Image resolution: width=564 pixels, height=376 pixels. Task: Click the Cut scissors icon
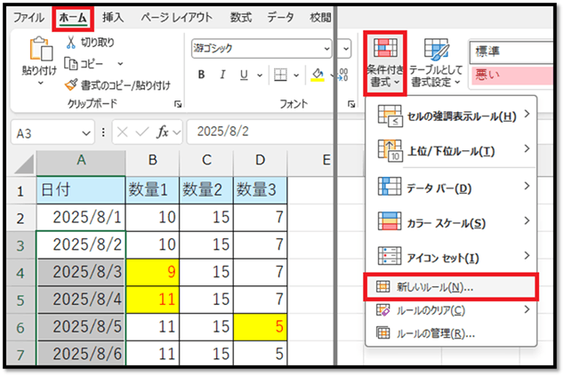72,43
